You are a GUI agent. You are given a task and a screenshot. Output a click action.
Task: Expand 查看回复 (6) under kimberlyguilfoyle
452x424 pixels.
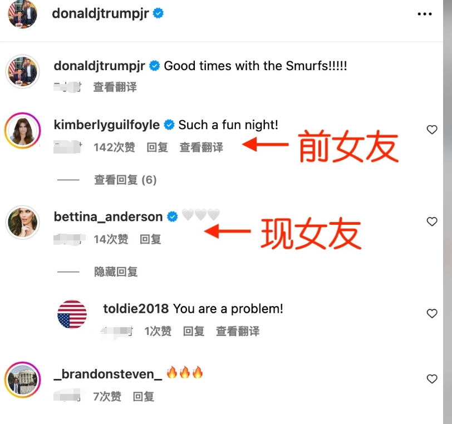125,180
